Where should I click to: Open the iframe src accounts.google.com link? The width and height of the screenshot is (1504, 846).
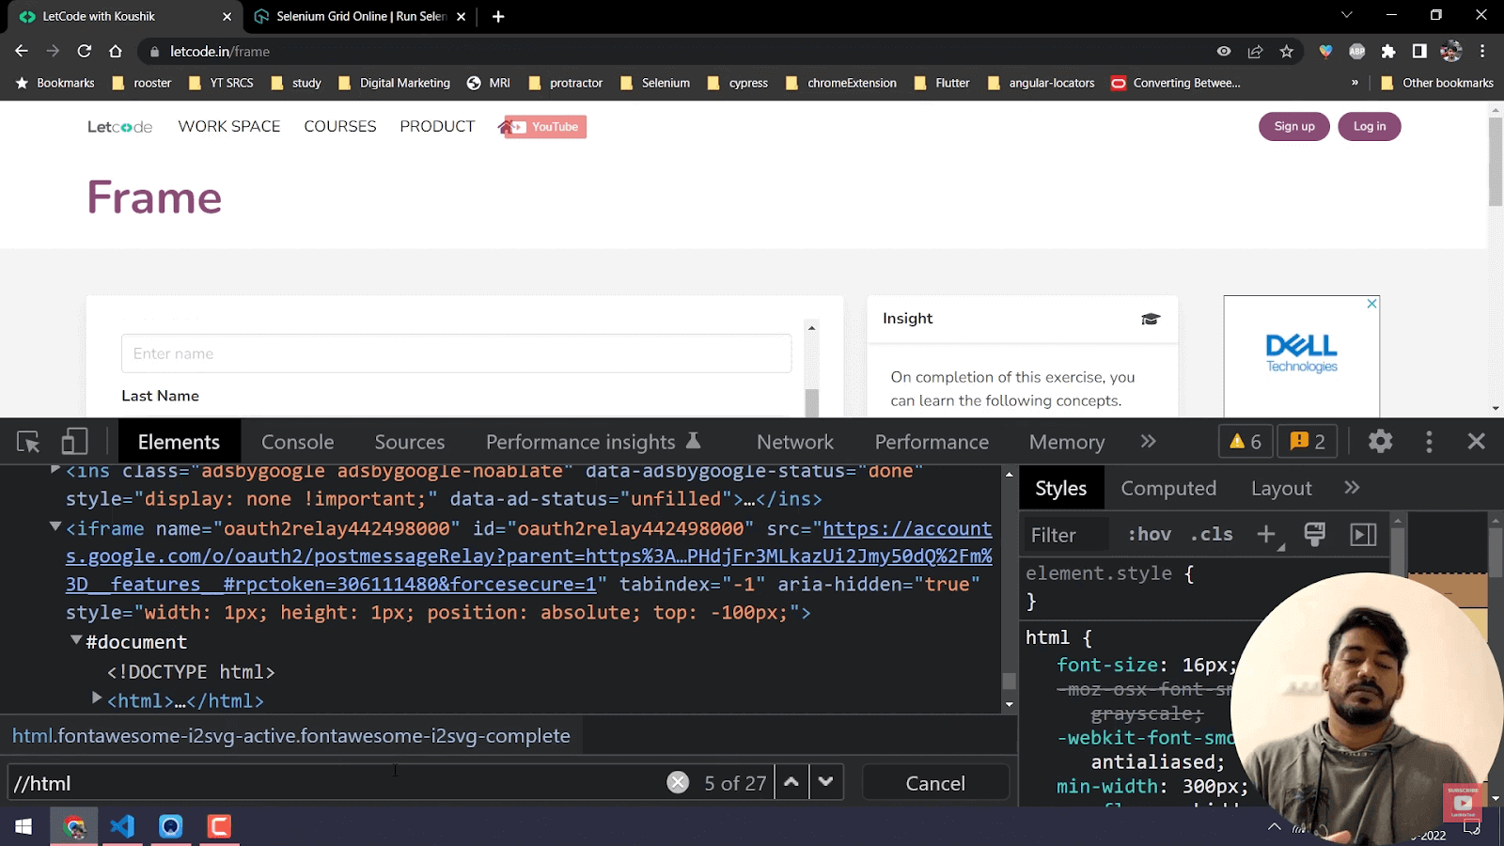528,556
